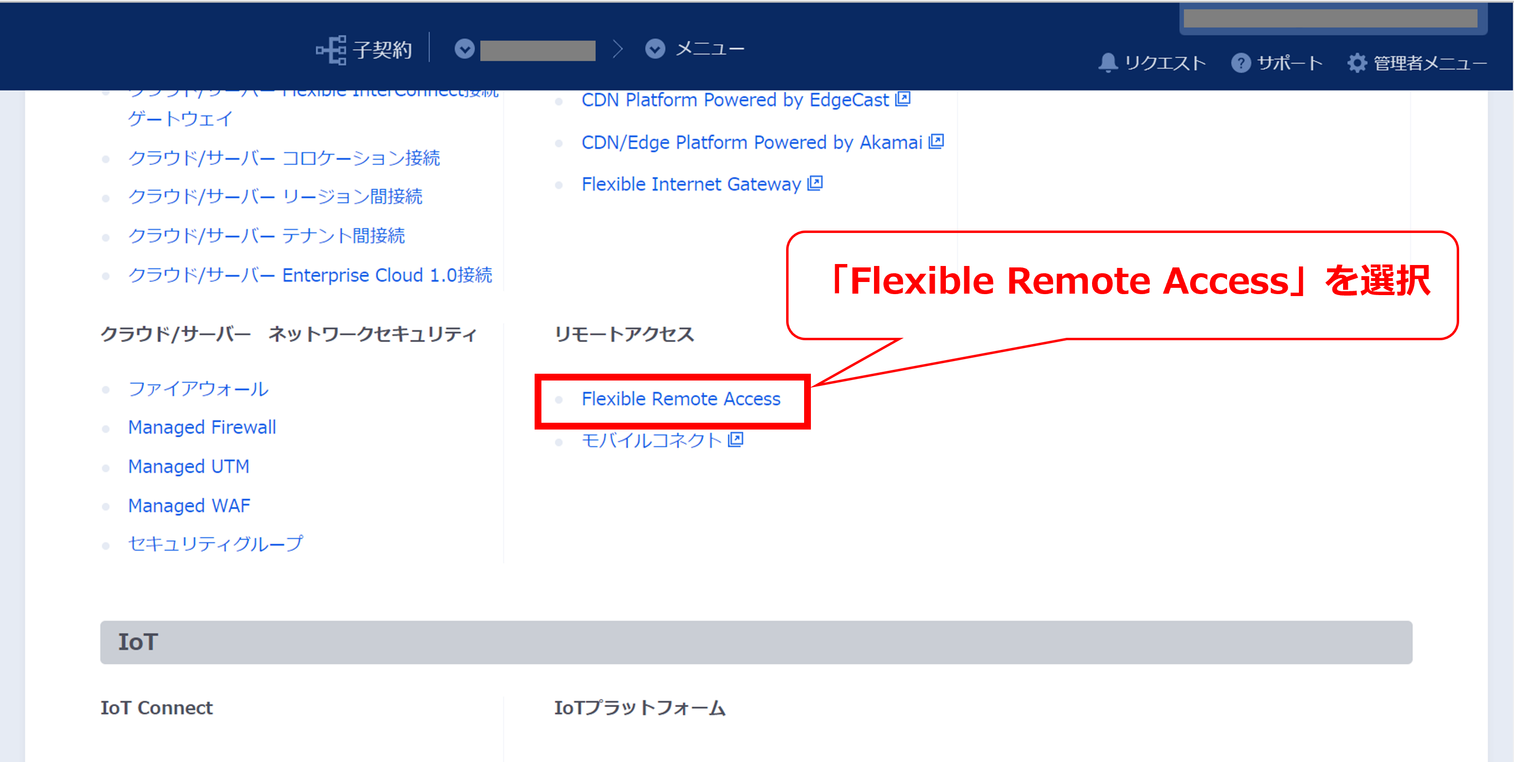
Task: Click the question mark support icon
Action: [1240, 63]
